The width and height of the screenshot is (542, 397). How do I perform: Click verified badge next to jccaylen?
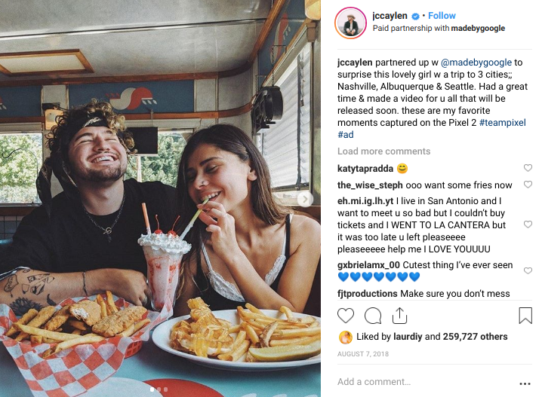coord(415,16)
